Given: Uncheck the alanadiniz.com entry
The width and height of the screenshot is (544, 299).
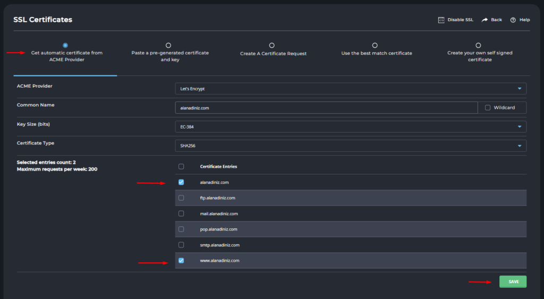Looking at the screenshot, I should [181, 182].
